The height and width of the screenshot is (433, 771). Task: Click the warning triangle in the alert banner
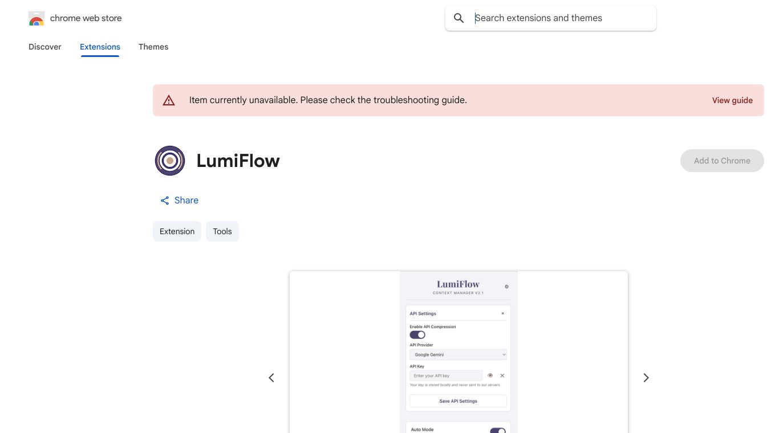tap(169, 100)
